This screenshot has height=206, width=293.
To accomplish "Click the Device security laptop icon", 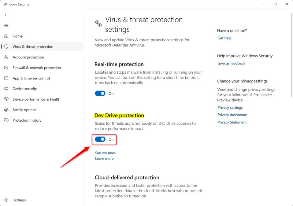I will [x=6, y=89].
